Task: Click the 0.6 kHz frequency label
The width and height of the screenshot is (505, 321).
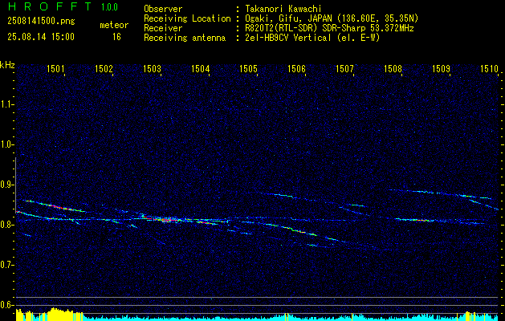Action: coord(6,305)
